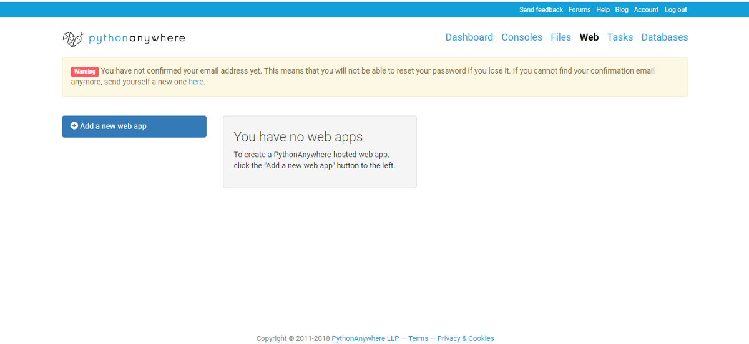Screen dimensions: 749x344
Task: Go to the Files tab
Action: pos(561,37)
